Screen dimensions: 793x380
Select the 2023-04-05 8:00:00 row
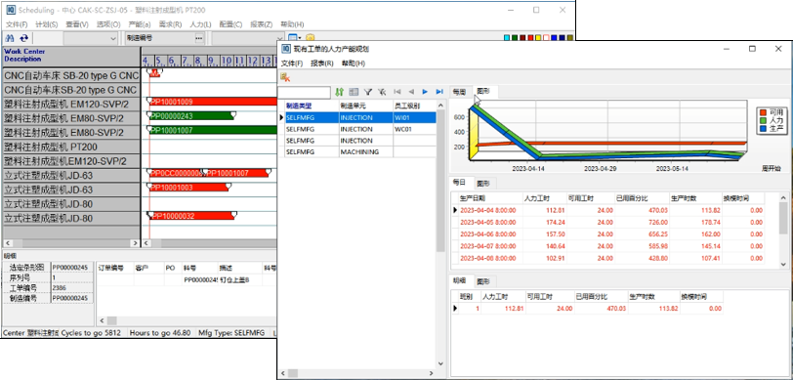click(x=606, y=222)
